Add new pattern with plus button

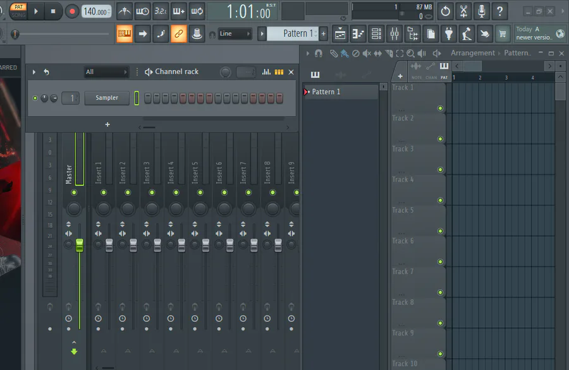pos(323,34)
